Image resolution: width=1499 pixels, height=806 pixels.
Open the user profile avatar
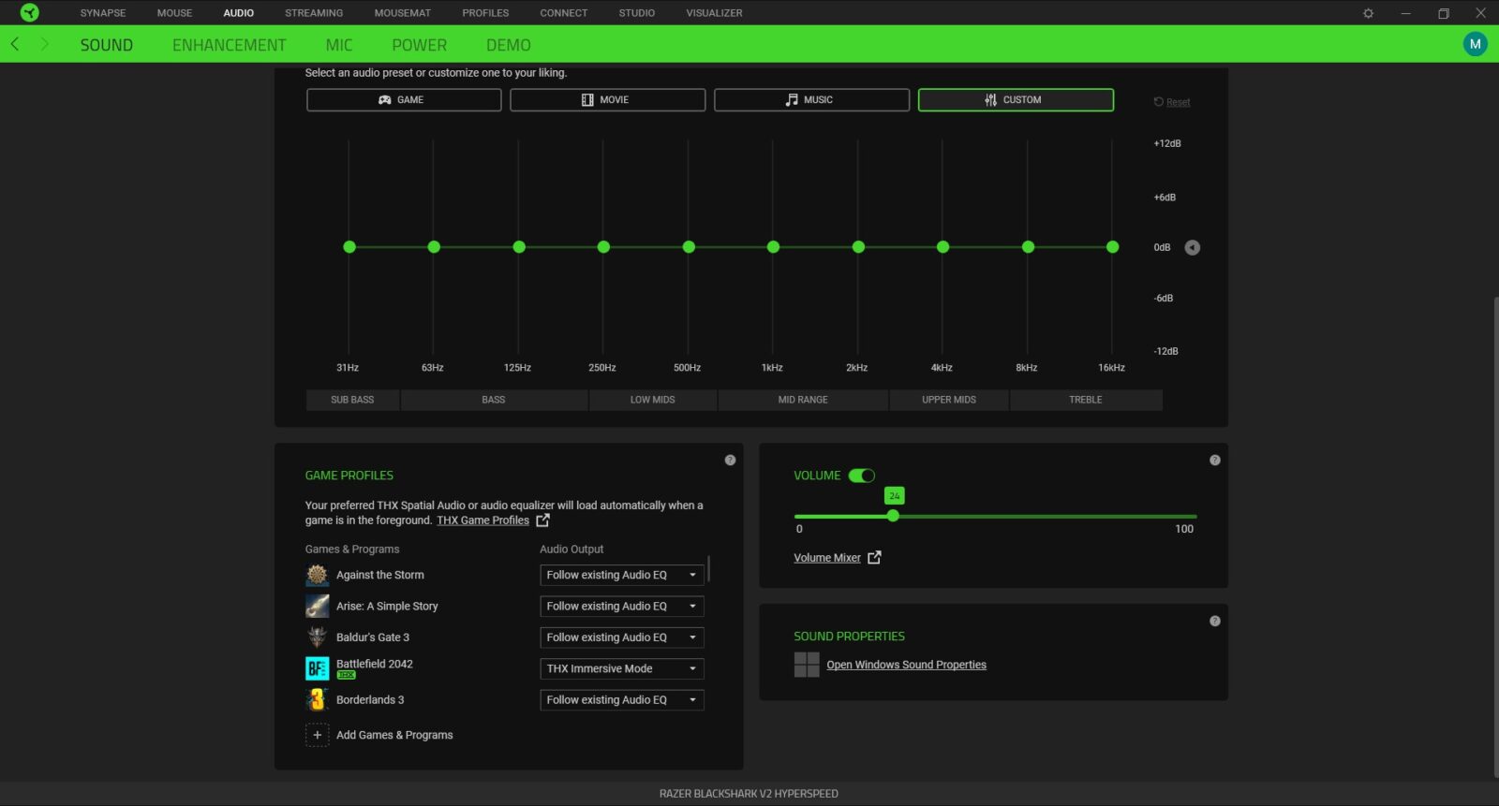click(1475, 44)
